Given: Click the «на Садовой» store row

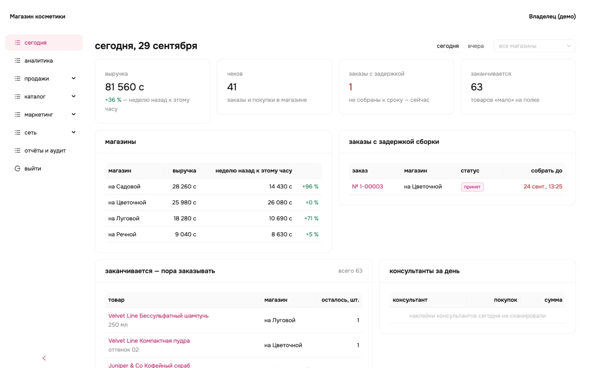Looking at the screenshot, I should [213, 186].
